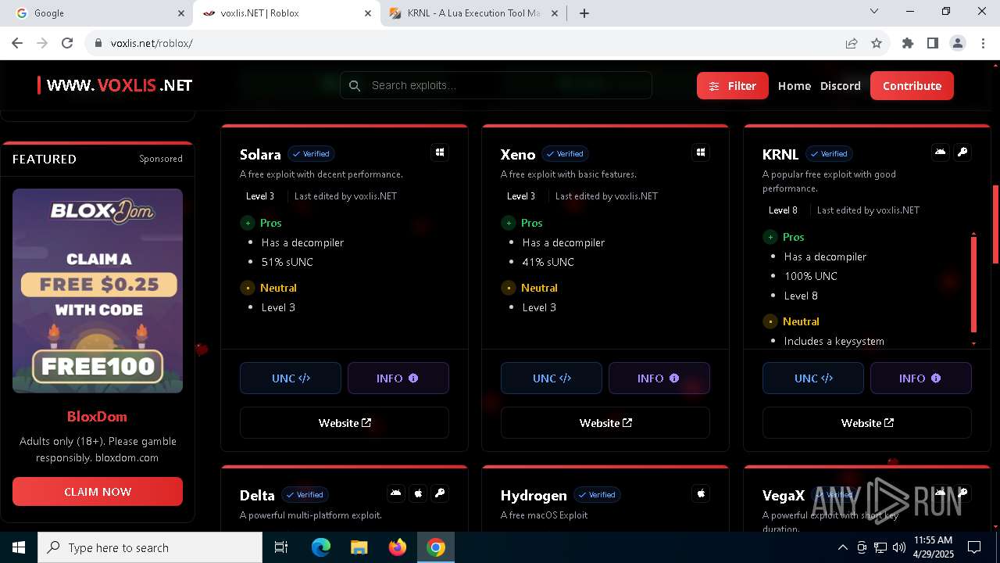Click the Windows platform icon on Solara card
This screenshot has width=1000, height=563.
440,152
